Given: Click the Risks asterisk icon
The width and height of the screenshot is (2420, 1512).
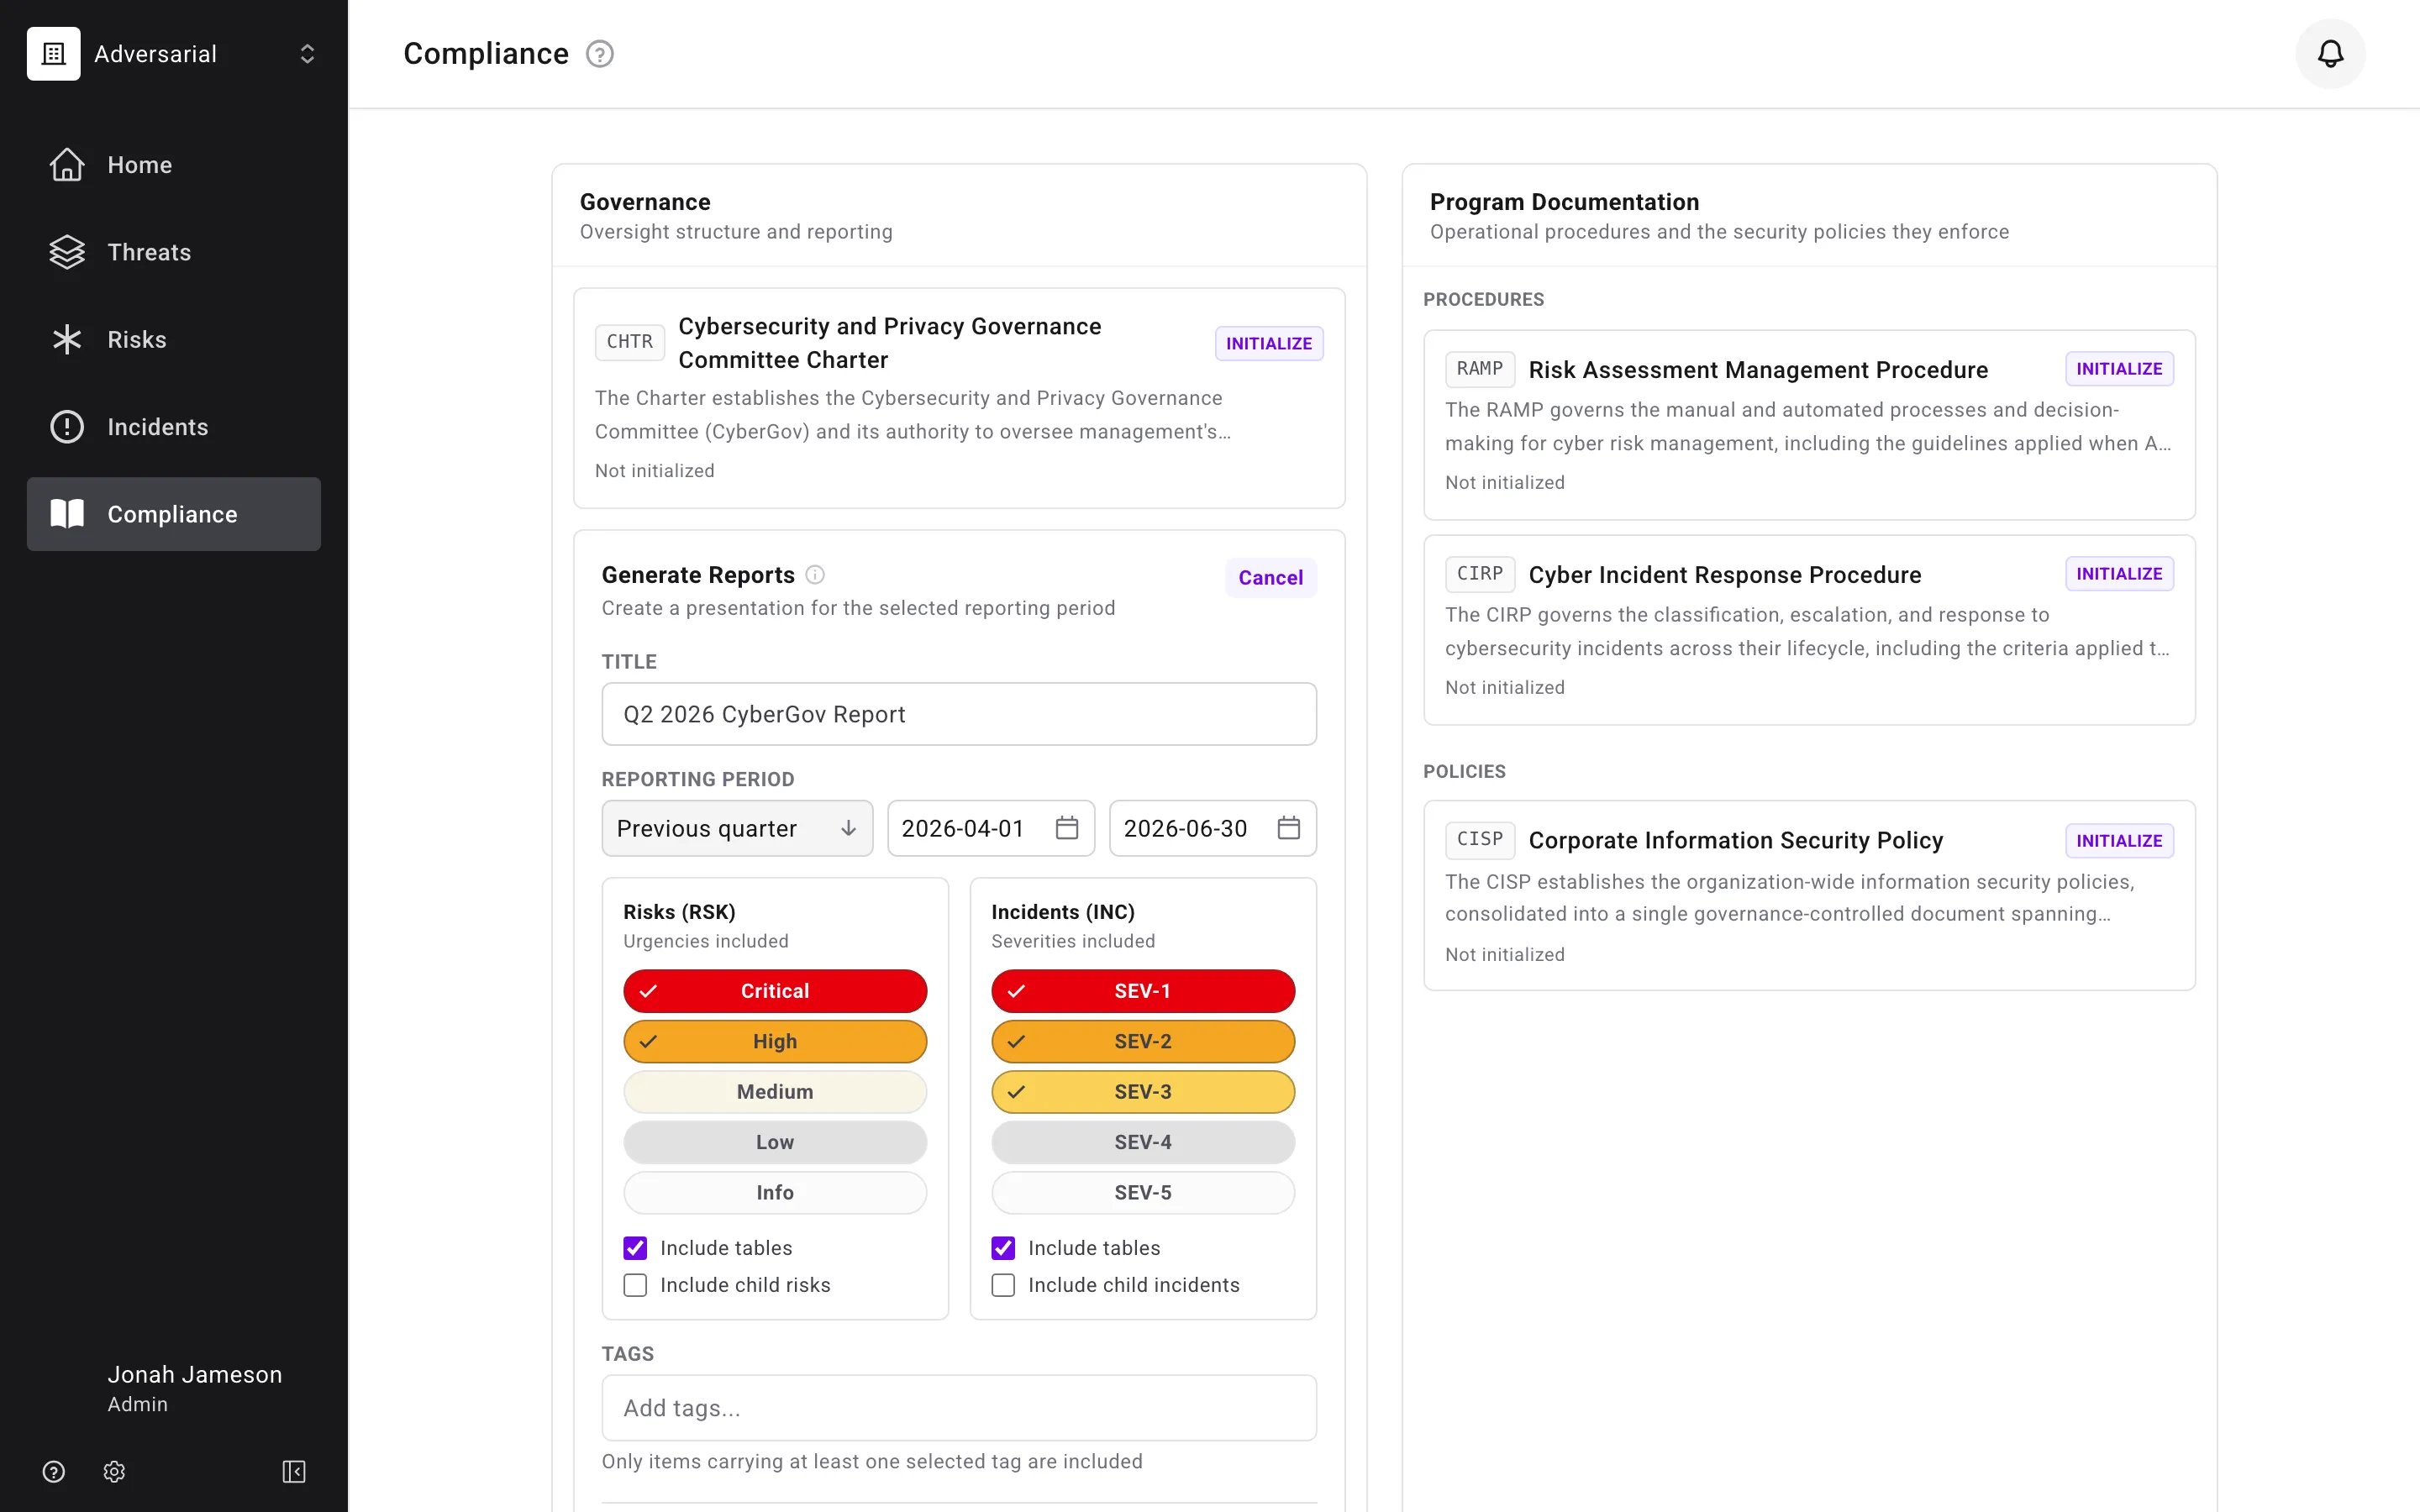Looking at the screenshot, I should pyautogui.click(x=67, y=340).
